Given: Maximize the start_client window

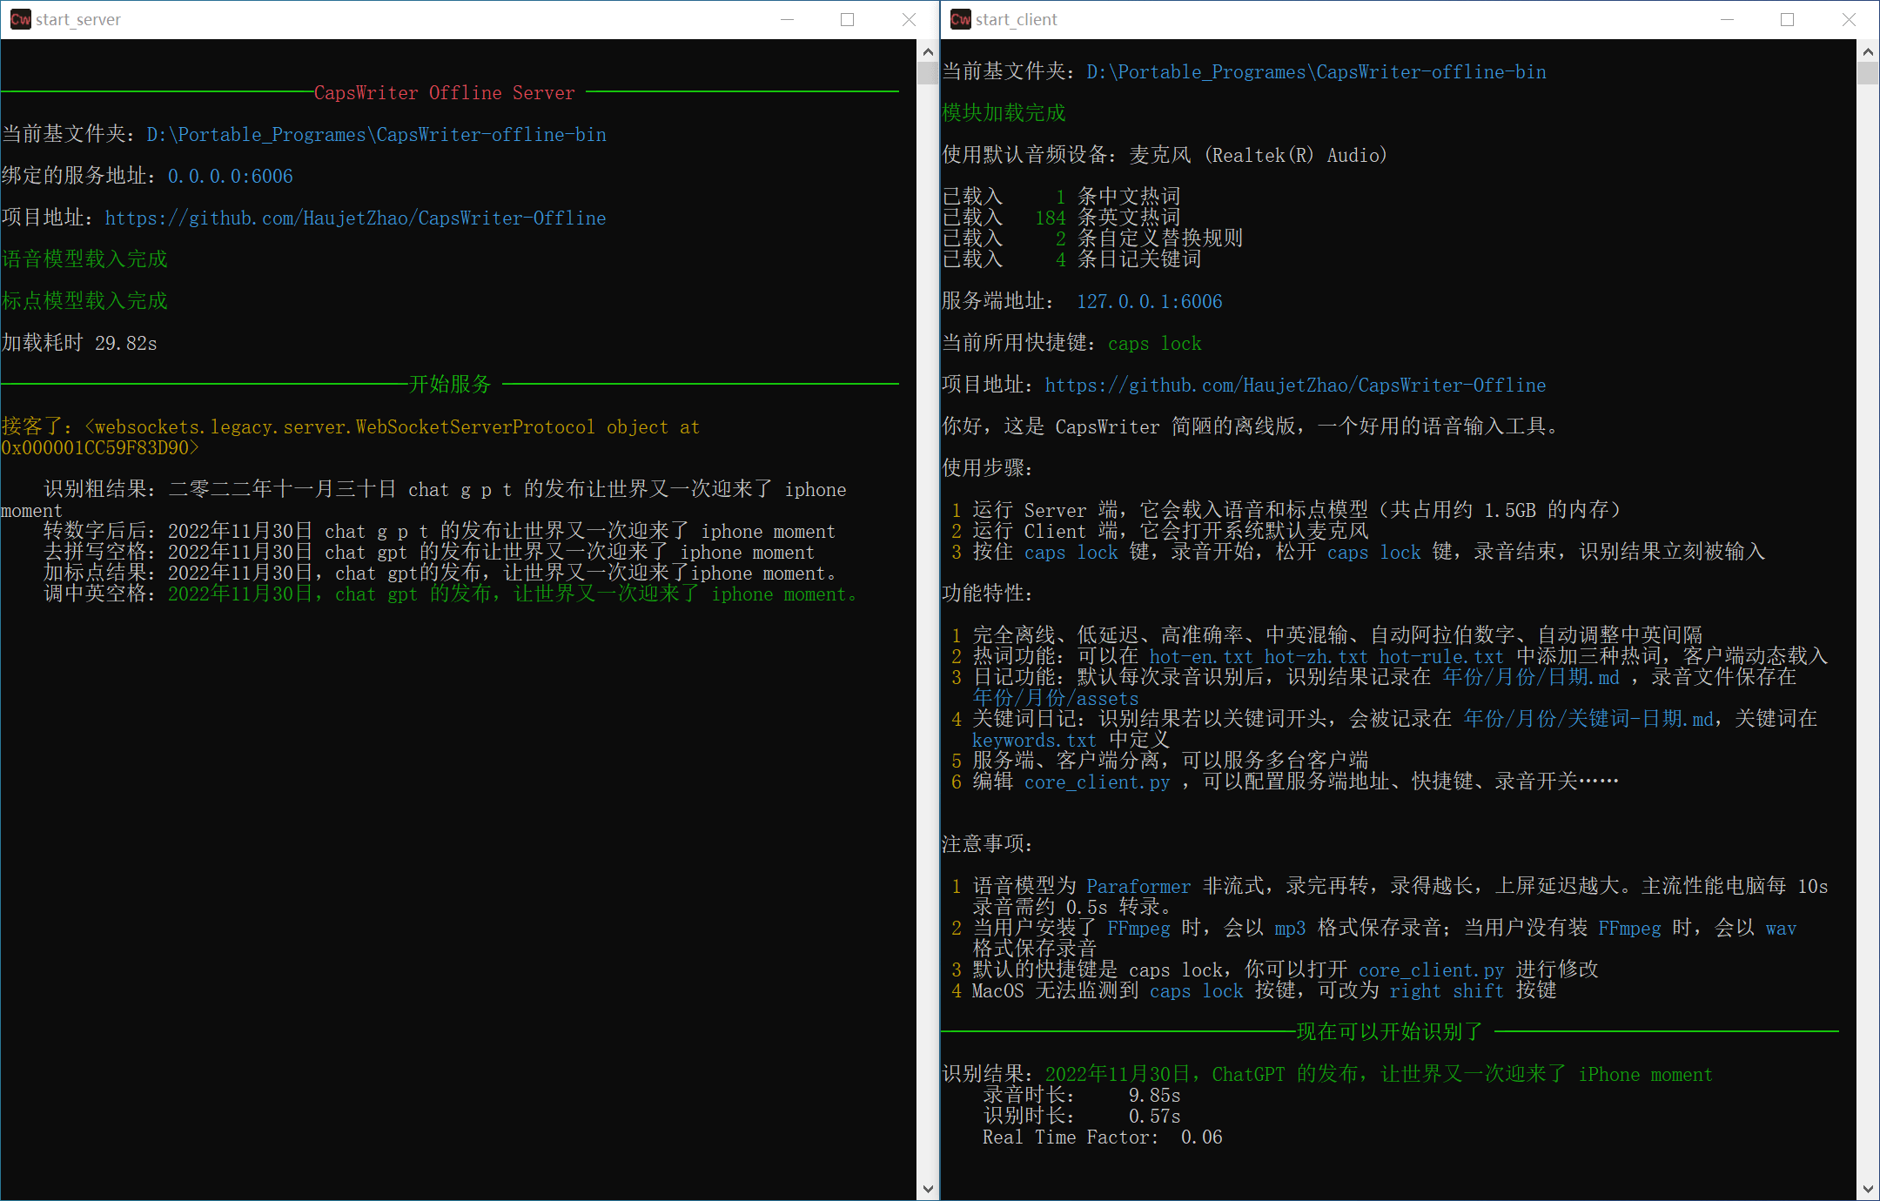Looking at the screenshot, I should click(1787, 19).
